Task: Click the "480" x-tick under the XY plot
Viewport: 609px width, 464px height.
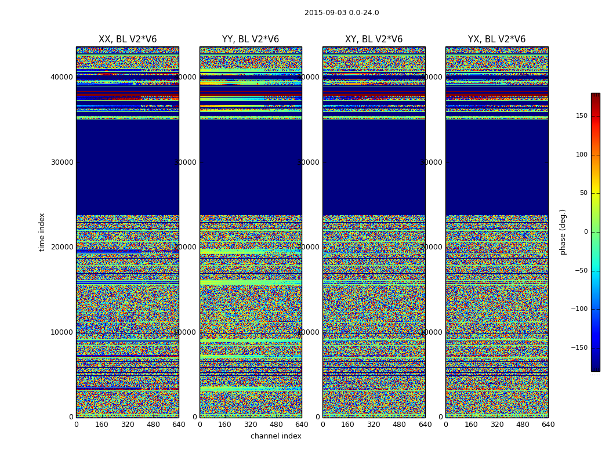Action: [x=399, y=425]
